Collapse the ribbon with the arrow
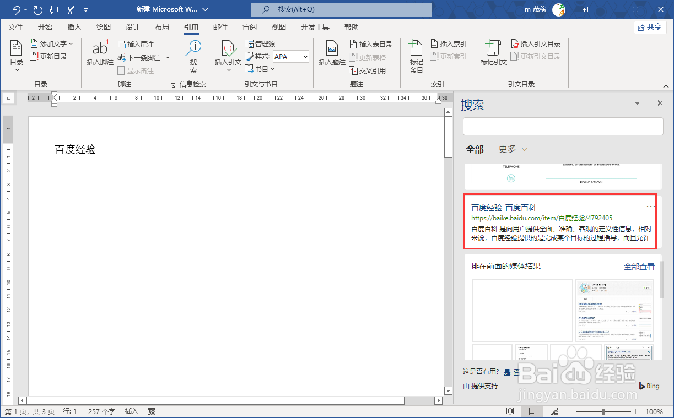This screenshot has width=674, height=418. click(666, 85)
